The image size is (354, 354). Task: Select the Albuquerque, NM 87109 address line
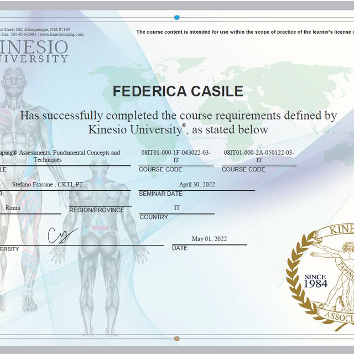click(x=35, y=29)
